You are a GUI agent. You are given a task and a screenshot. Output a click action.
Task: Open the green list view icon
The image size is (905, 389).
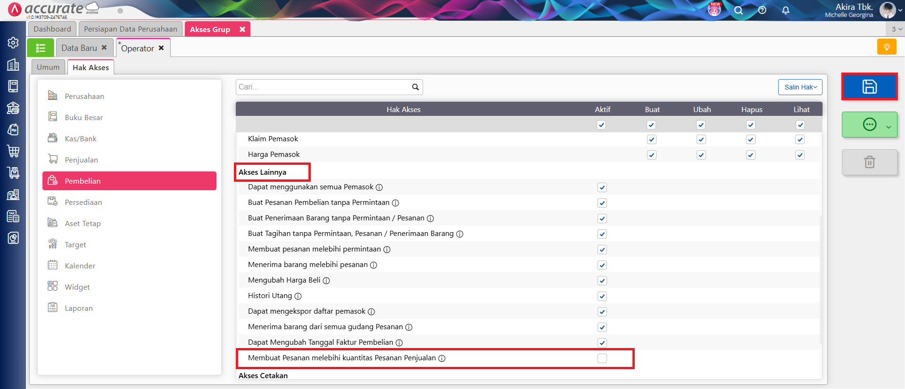(x=41, y=48)
